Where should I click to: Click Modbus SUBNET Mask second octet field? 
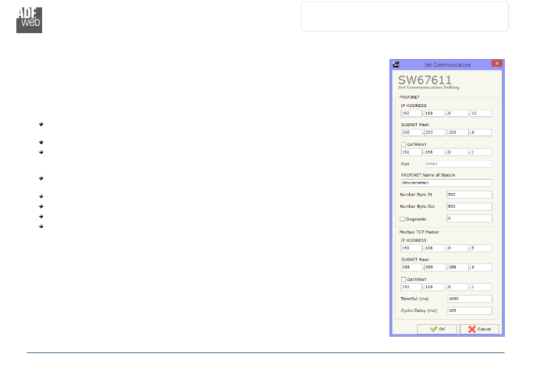click(435, 267)
